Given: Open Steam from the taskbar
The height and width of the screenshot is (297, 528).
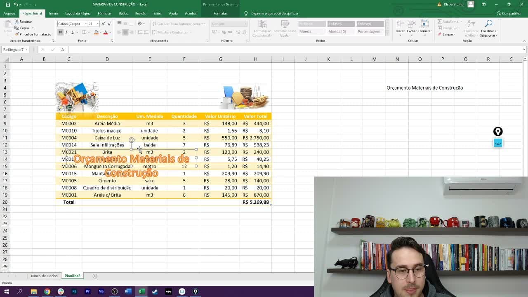Looking at the screenshot, I should pos(155,291).
